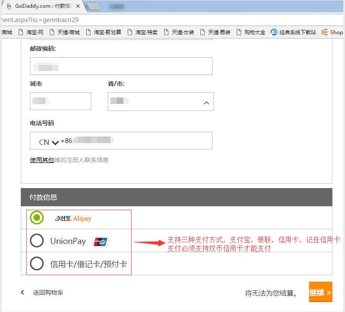Click the 省/市: field label
Screen dimensions: 345x312
click(116, 84)
